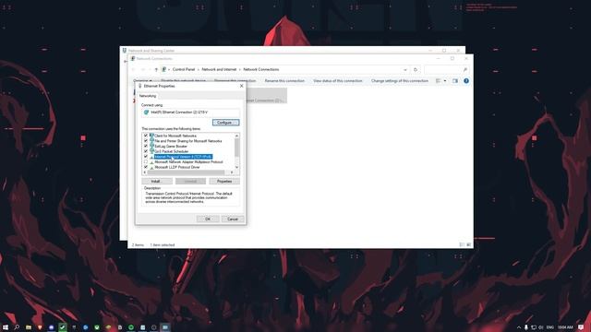Click the adapter icon beside Intel Ethernet Connection
This screenshot has width=591, height=332.
coord(146,113)
